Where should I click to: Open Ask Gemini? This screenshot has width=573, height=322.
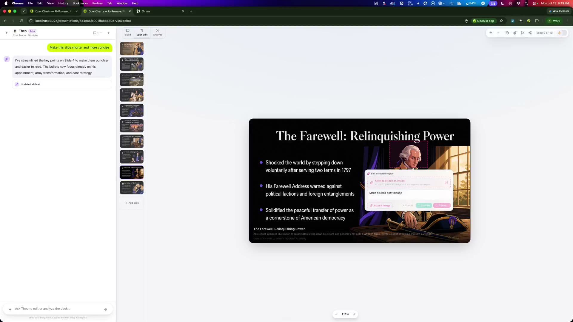pos(558,11)
